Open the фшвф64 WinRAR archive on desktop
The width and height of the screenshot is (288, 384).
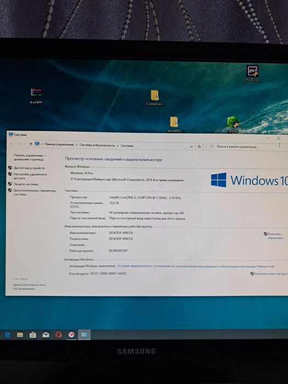pyautogui.click(x=36, y=95)
